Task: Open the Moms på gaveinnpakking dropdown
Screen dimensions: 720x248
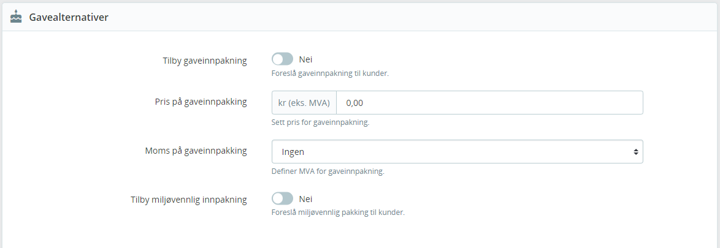Action: pyautogui.click(x=458, y=152)
